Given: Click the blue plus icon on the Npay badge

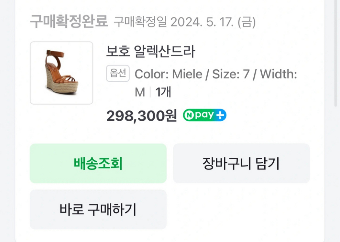Looking at the screenshot, I should point(221,115).
